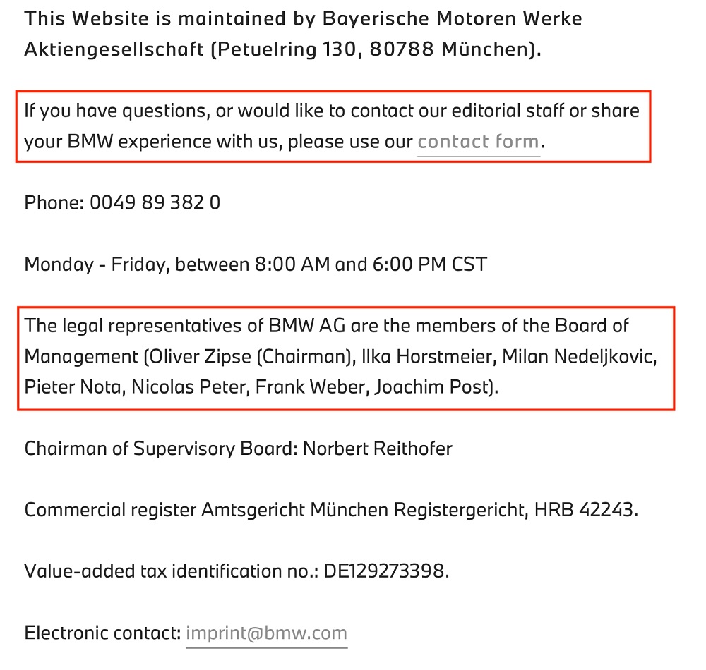Click the editorial staff questions paragraph
The height and width of the screenshot is (670, 706).
tap(332, 126)
